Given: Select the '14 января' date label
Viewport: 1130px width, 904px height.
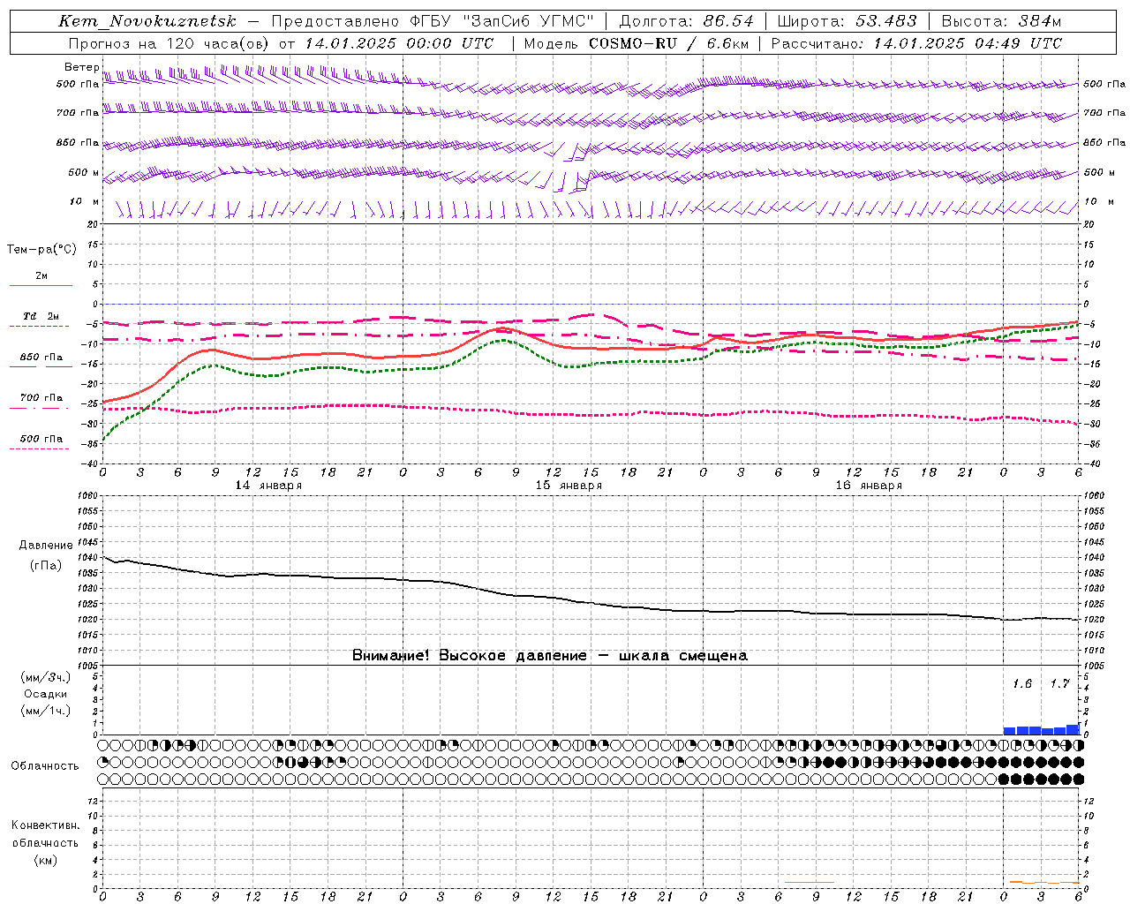Looking at the screenshot, I should point(268,486).
